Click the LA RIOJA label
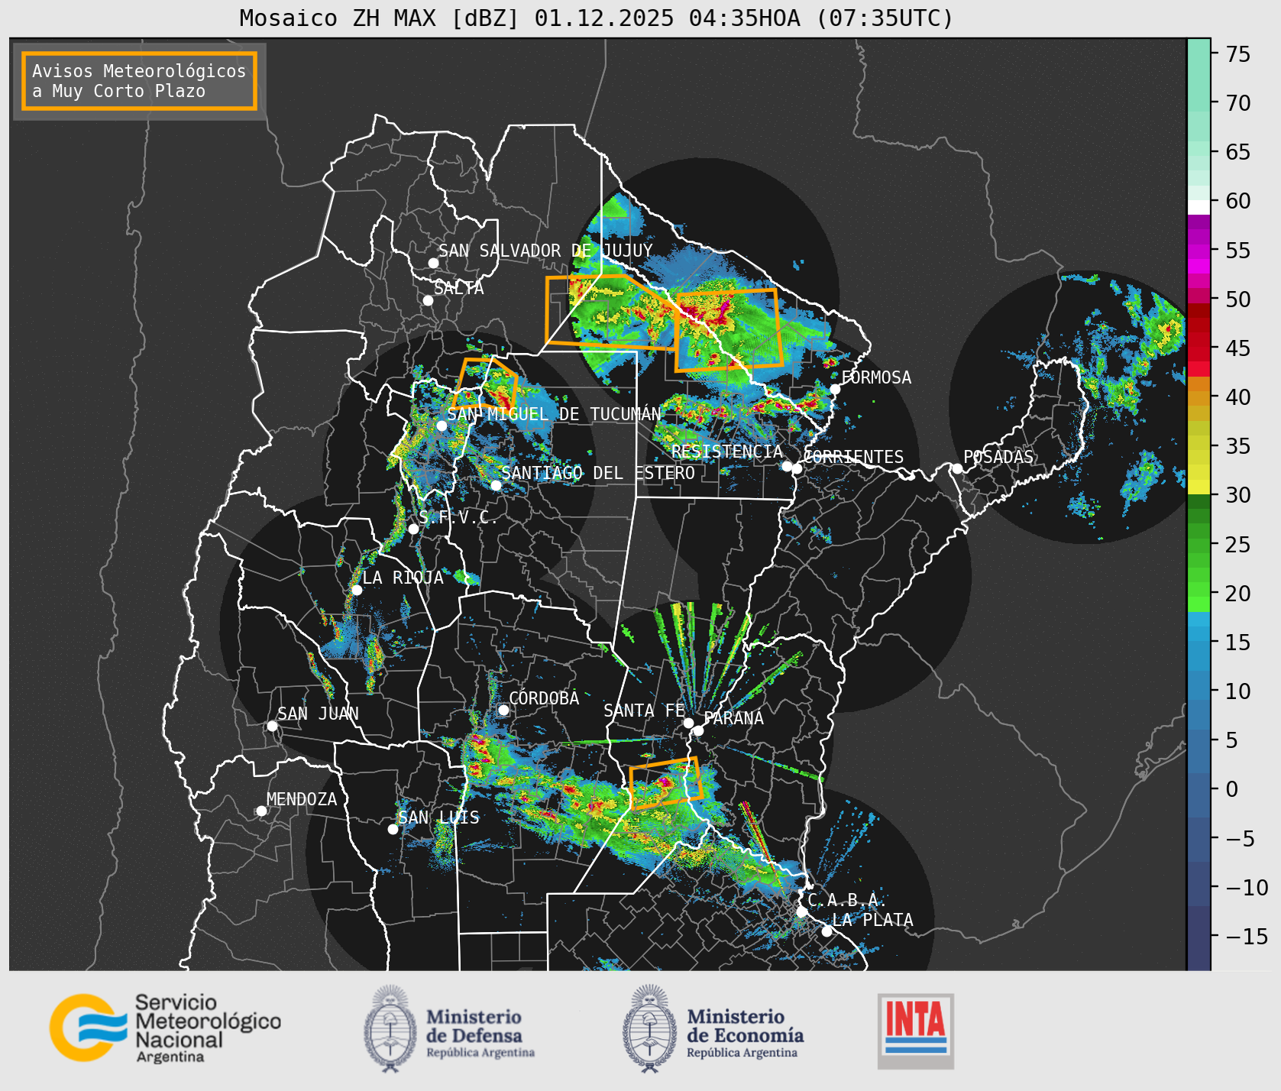Viewport: 1281px width, 1091px height. click(x=403, y=578)
